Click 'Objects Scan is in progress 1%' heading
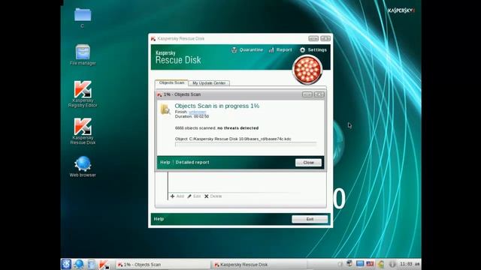Image resolution: width=481 pixels, height=270 pixels. (x=217, y=106)
